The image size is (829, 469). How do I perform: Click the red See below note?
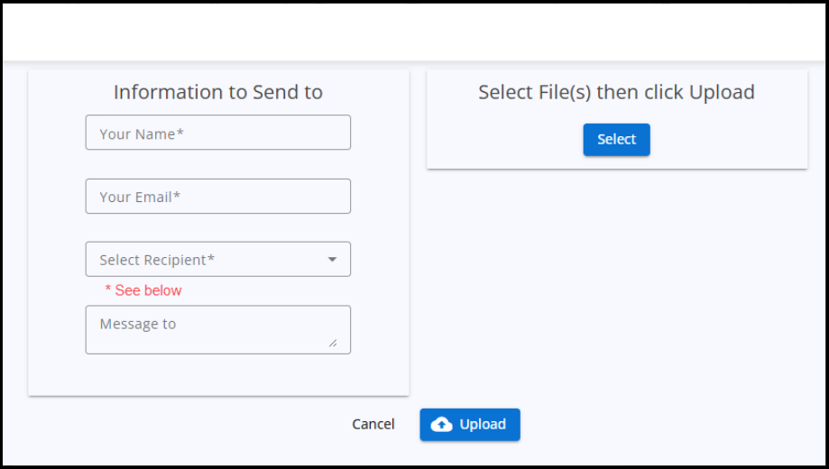click(x=148, y=290)
